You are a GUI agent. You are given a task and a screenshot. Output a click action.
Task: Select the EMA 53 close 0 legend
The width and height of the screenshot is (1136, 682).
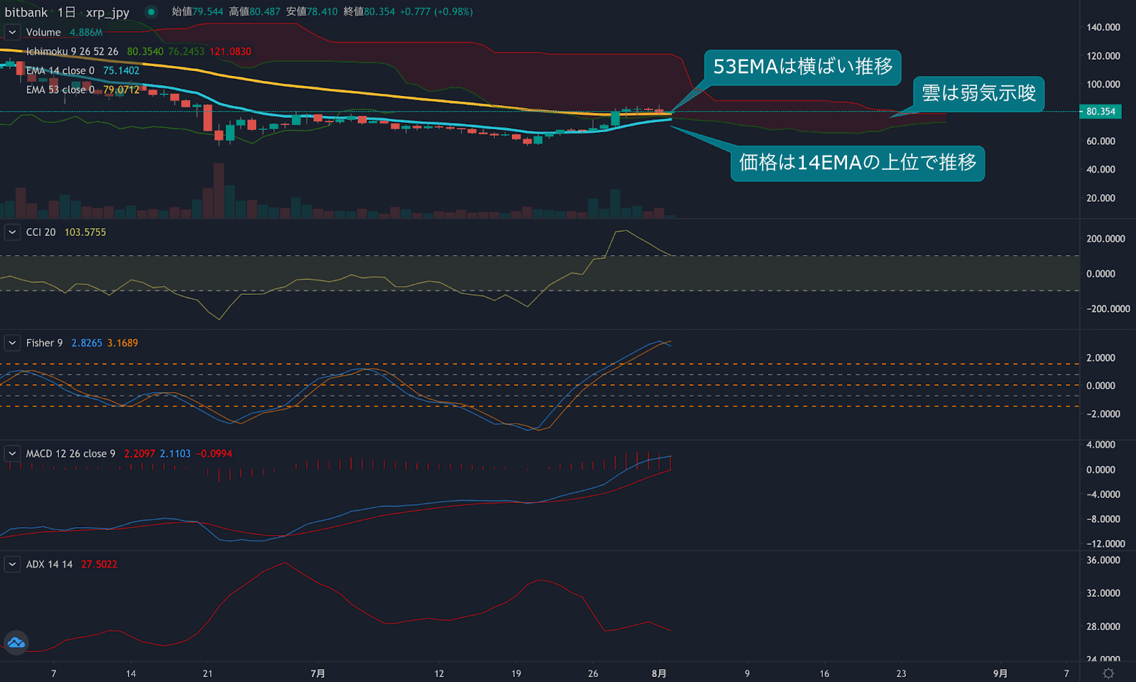pyautogui.click(x=60, y=90)
